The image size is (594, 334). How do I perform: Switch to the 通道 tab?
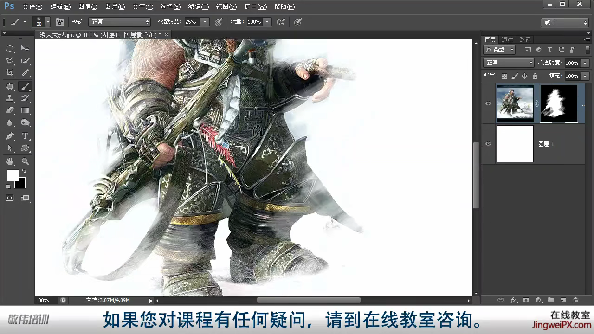[x=507, y=40]
